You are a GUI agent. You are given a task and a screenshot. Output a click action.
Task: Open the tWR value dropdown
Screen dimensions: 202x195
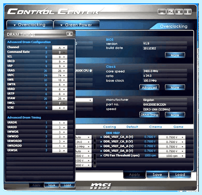pos(60,80)
